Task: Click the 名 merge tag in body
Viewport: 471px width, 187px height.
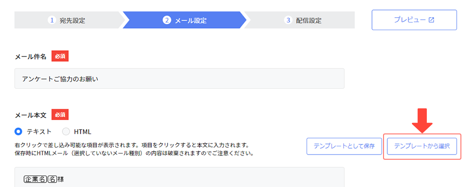Action: tap(52, 179)
